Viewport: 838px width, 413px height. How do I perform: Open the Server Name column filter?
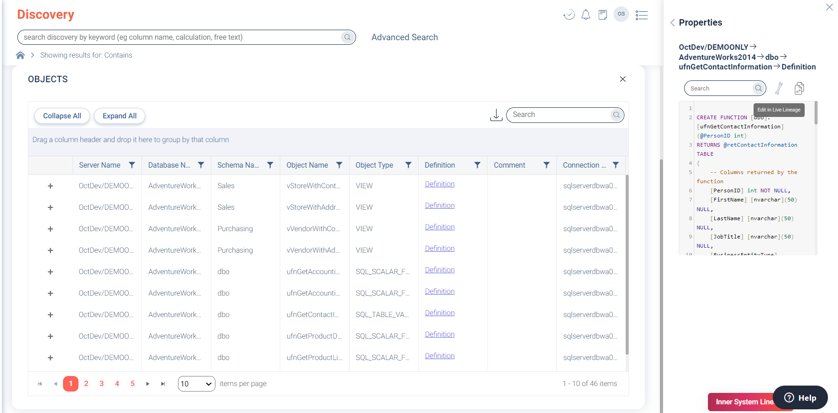pos(131,165)
